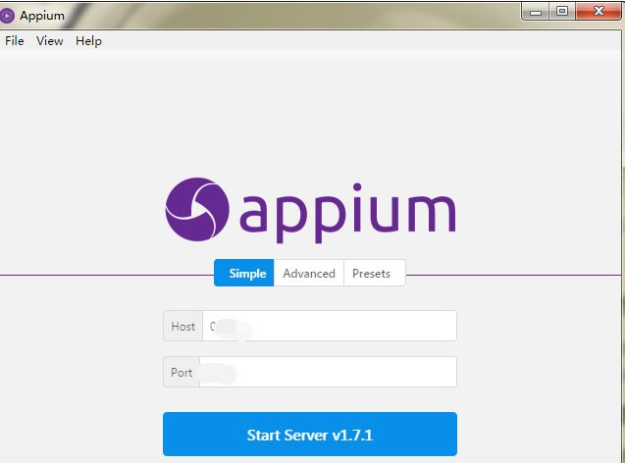Maximize the Appium window

click(x=562, y=11)
